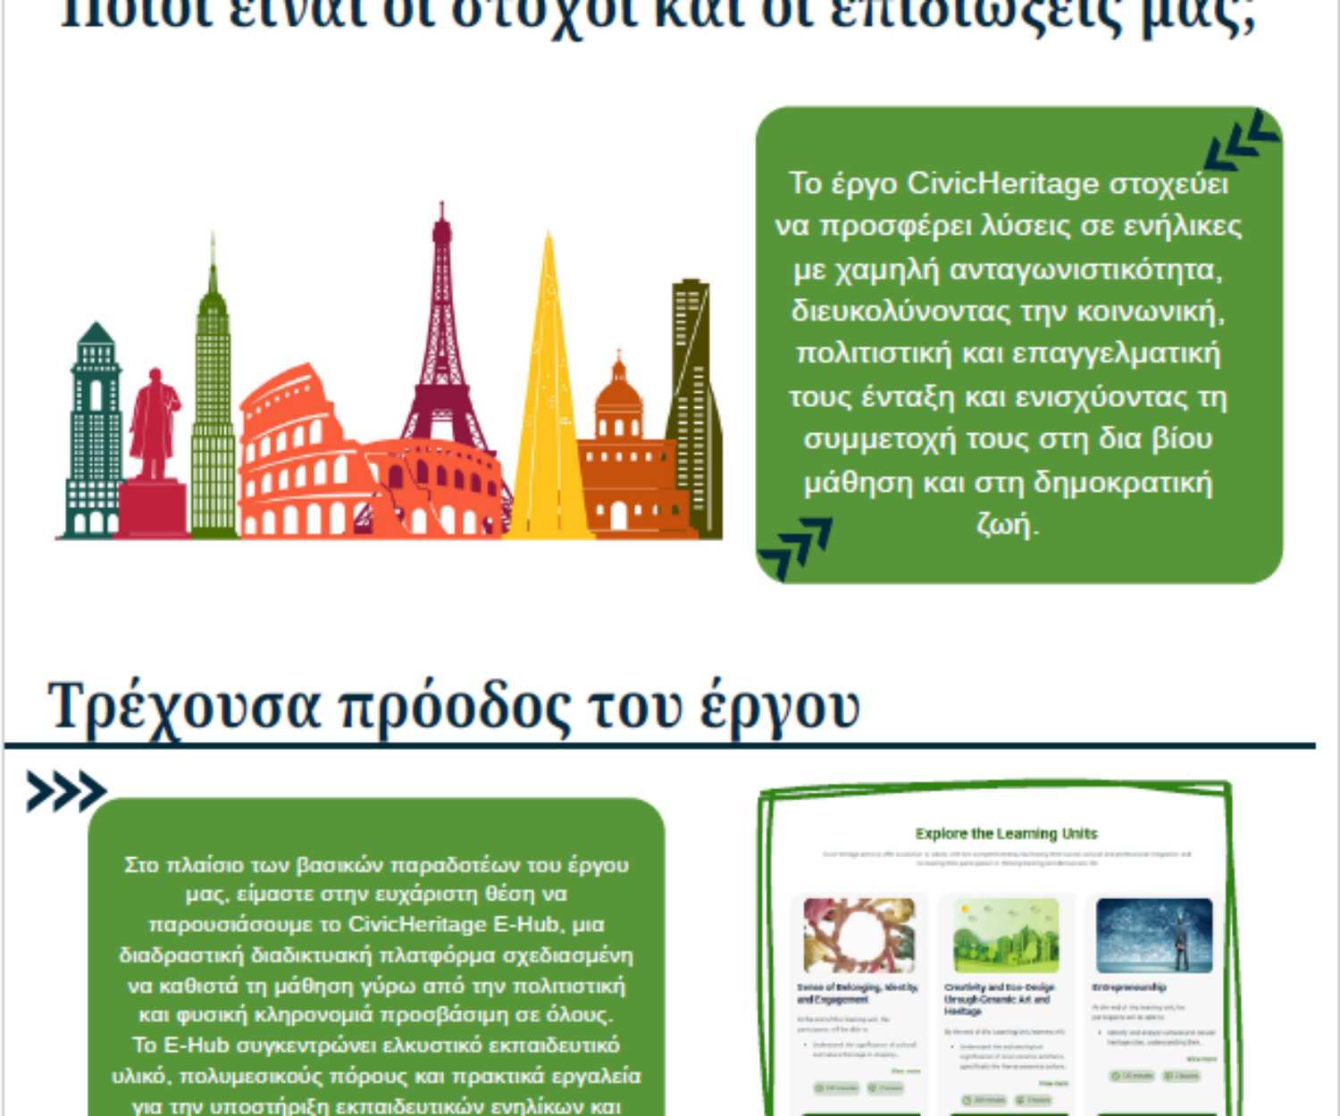Open the green eco-city unit image
The height and width of the screenshot is (1116, 1340).
(x=1006, y=935)
